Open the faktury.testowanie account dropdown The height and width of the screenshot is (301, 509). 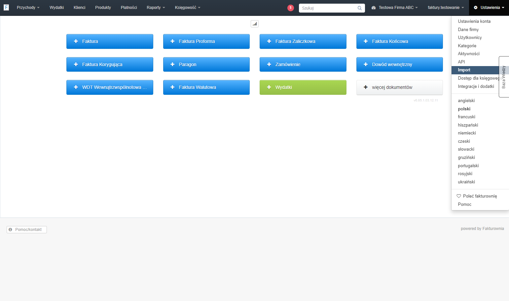446,8
